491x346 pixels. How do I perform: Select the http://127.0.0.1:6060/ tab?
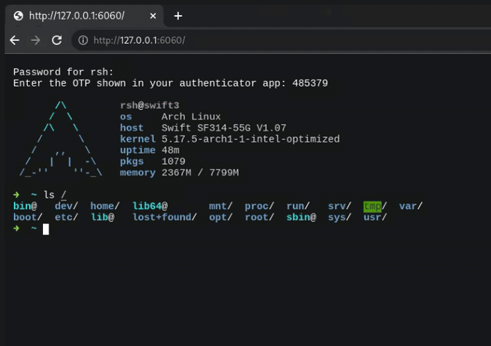click(85, 16)
